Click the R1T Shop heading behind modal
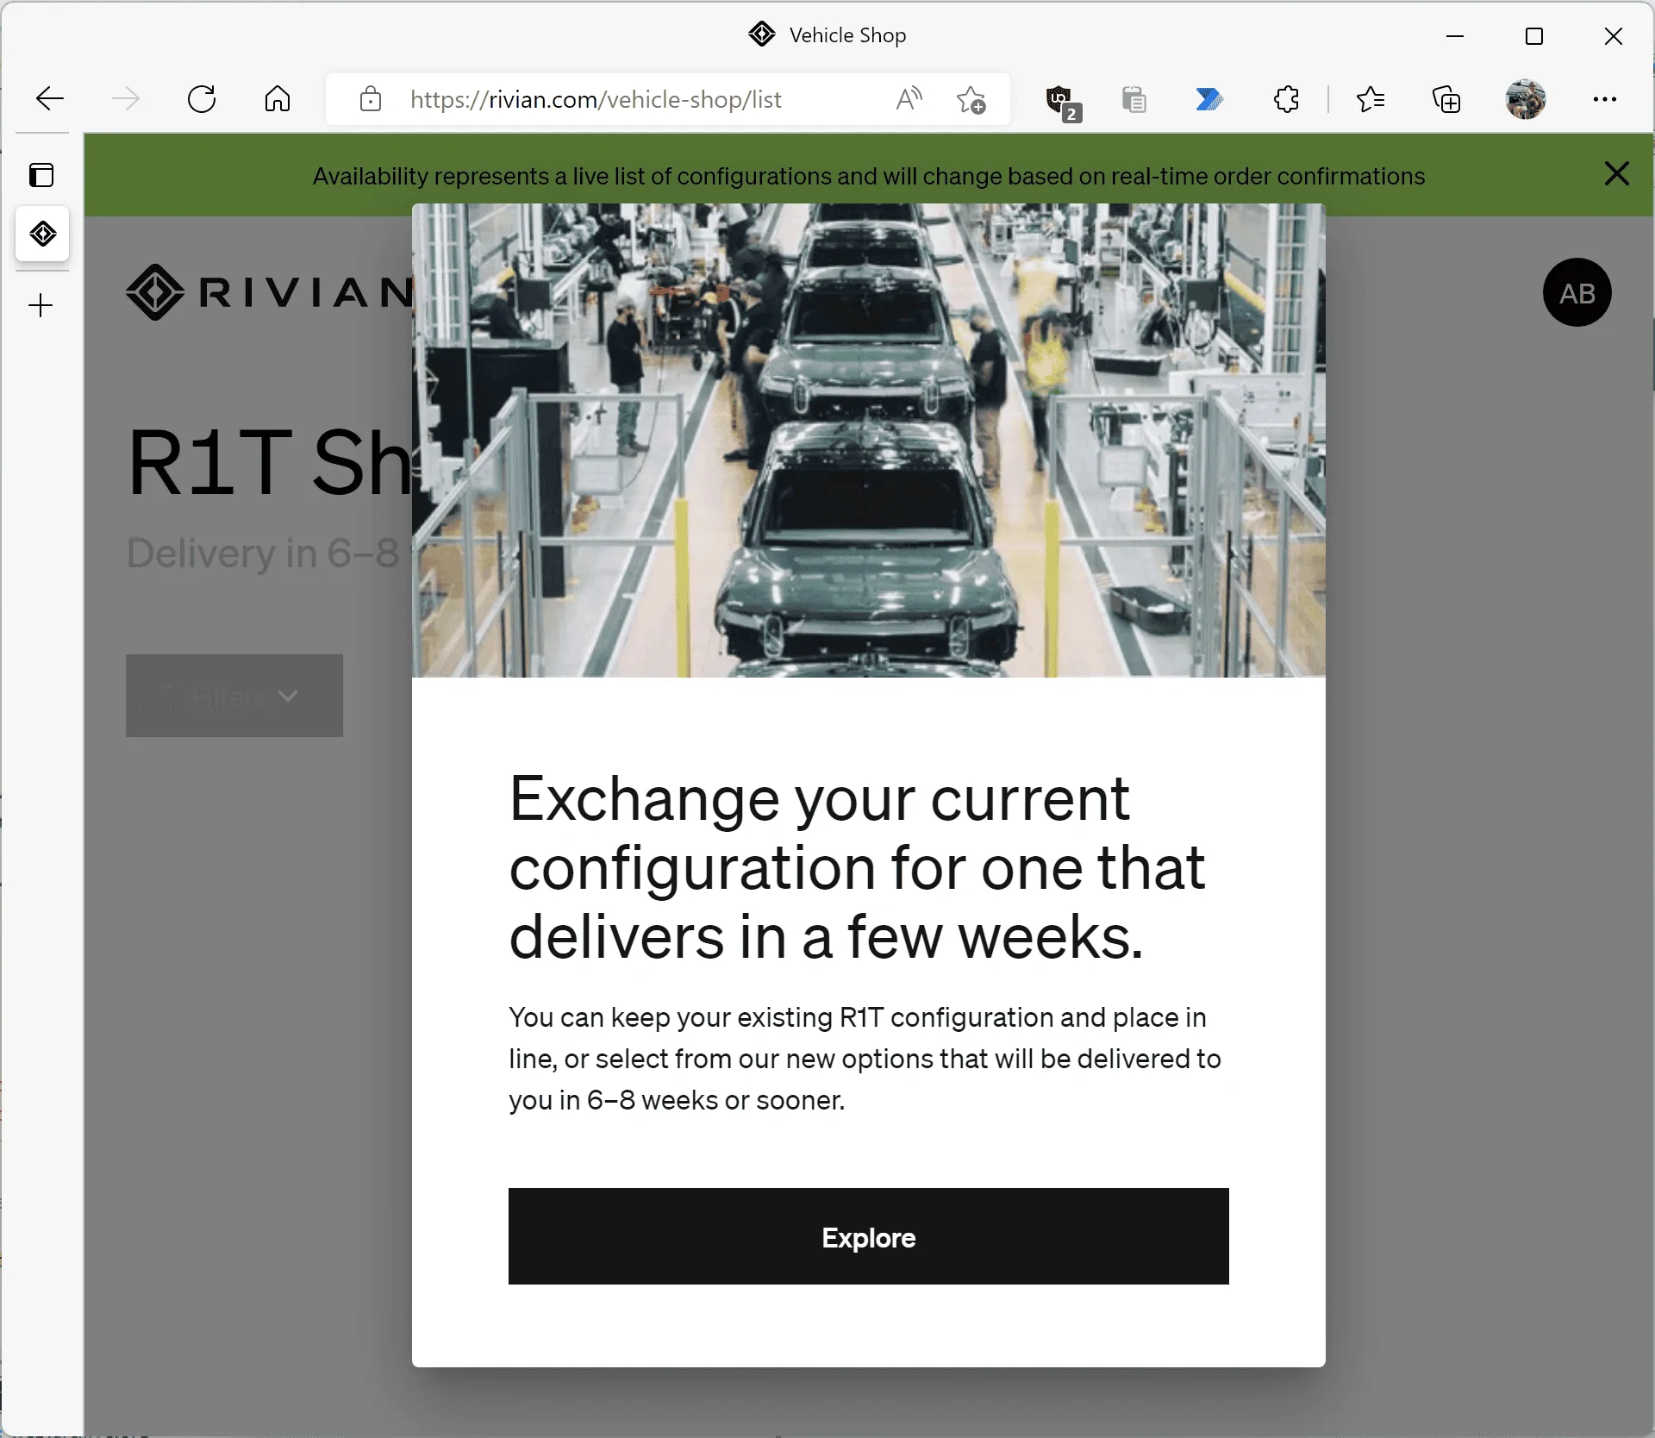Screen dimensions: 1655x1438 [x=270, y=464]
